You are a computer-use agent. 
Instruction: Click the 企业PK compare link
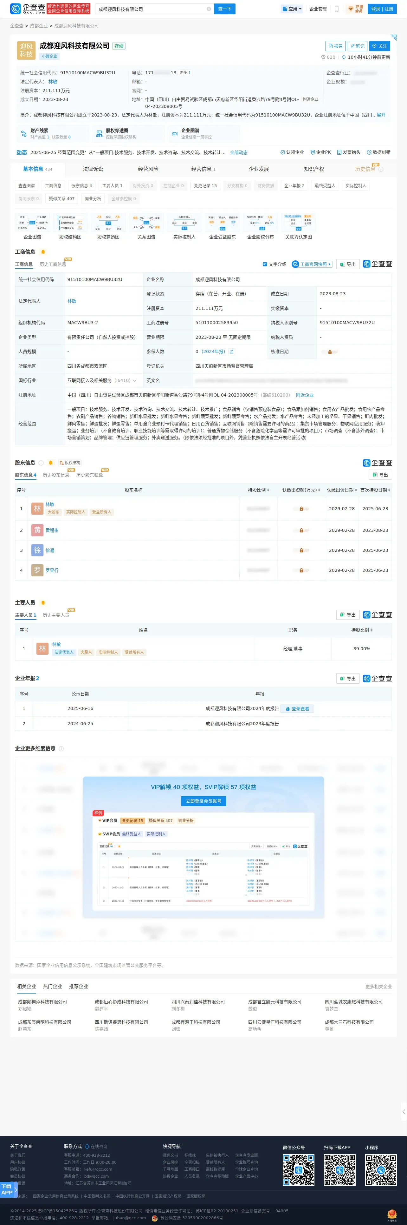point(320,152)
